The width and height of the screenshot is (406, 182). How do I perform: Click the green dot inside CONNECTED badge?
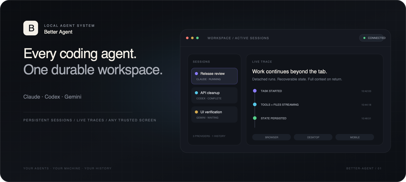364,38
